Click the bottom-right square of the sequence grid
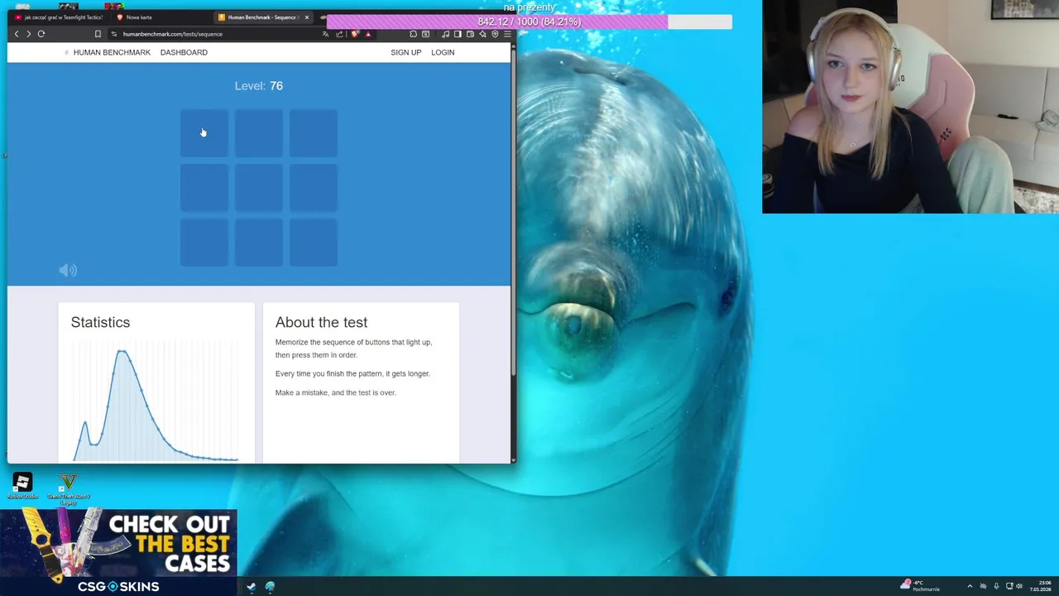Viewport: 1059px width, 596px height. [x=314, y=243]
